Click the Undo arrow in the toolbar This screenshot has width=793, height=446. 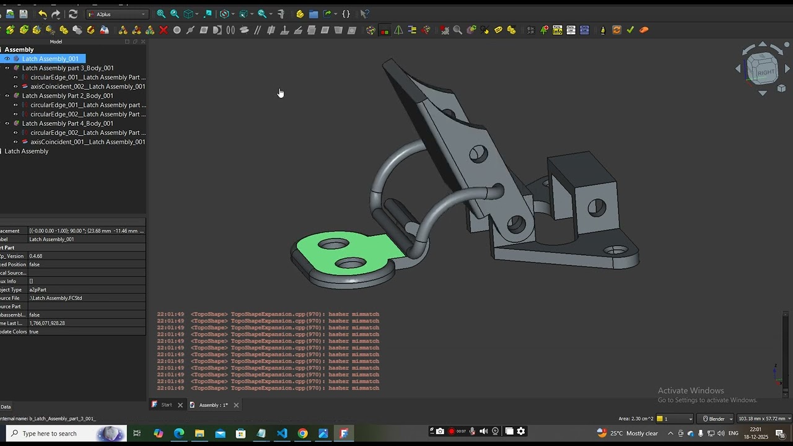tap(42, 14)
